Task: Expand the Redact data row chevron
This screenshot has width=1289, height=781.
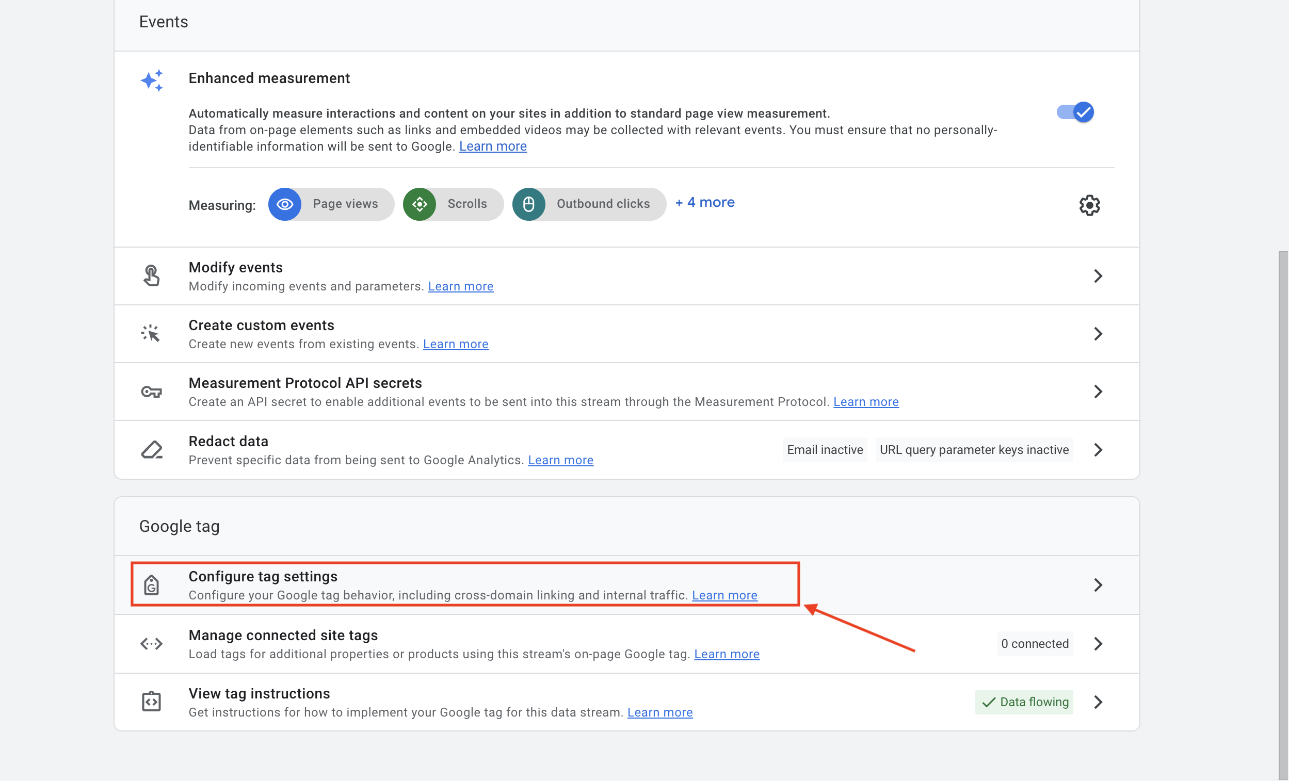Action: tap(1098, 450)
